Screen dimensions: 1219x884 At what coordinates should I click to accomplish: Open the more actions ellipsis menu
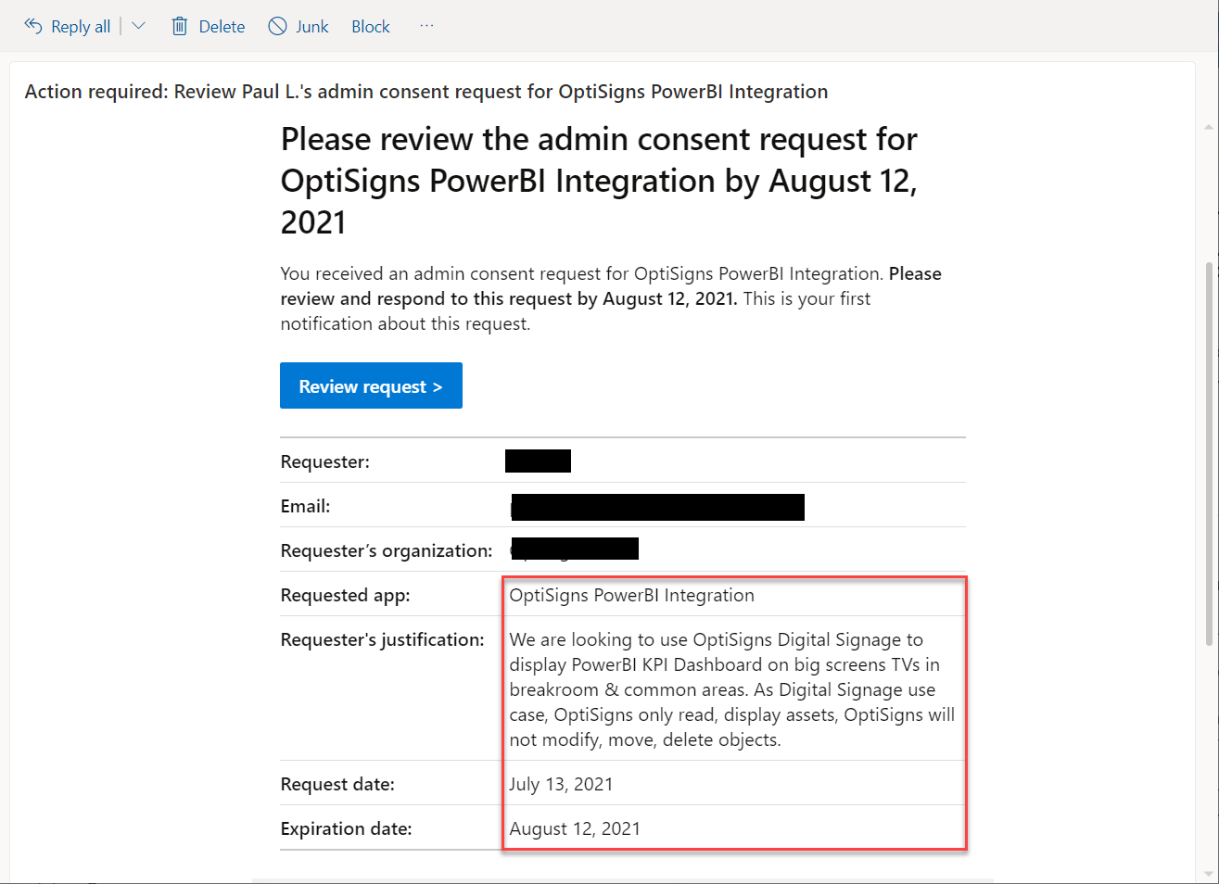426,26
